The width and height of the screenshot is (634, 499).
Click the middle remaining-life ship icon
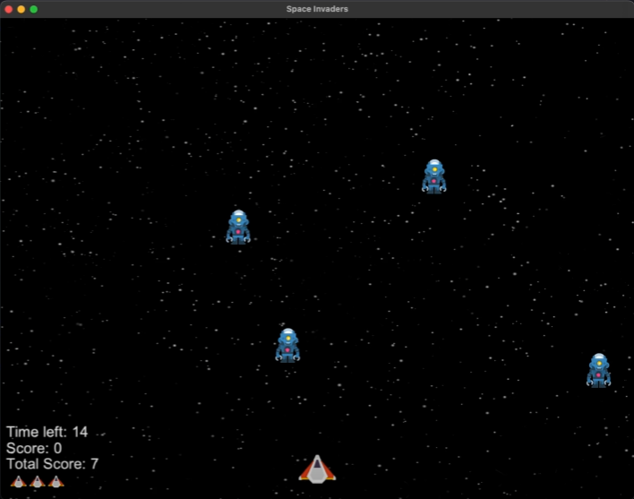(x=37, y=482)
